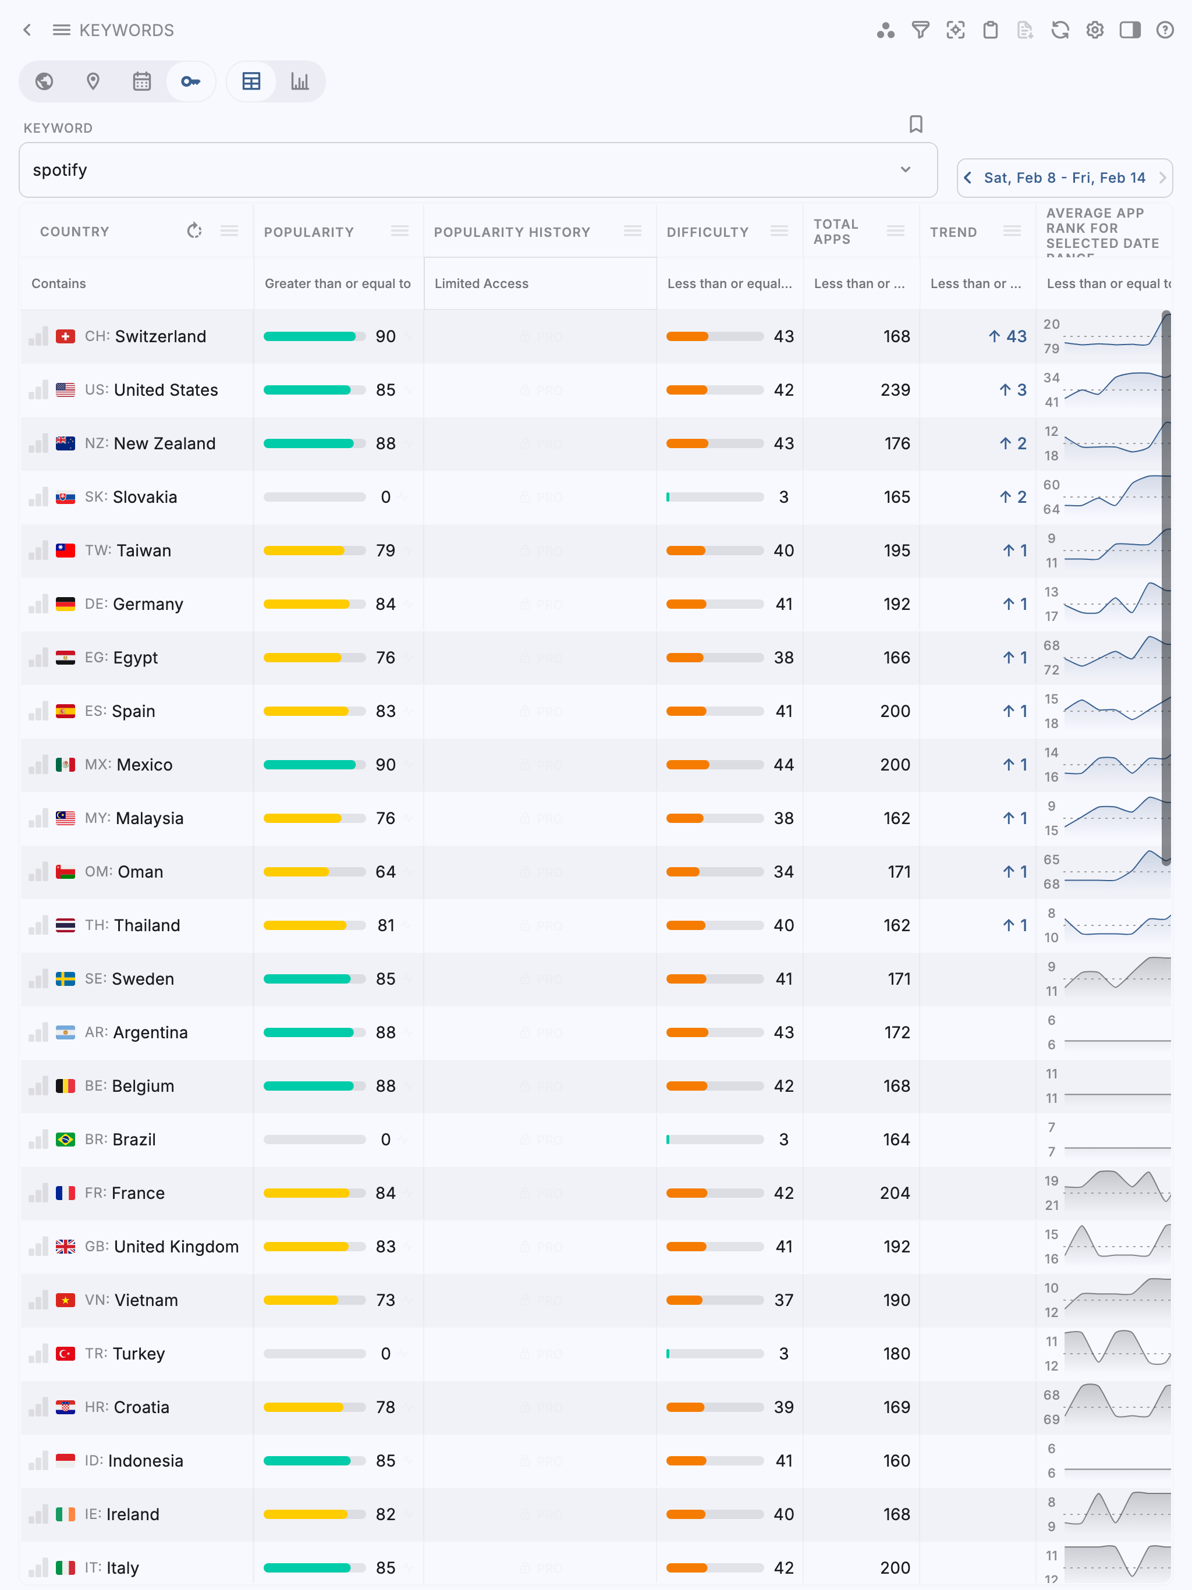This screenshot has height=1590, width=1192.
Task: Select the calendar dates tab
Action: 141,81
